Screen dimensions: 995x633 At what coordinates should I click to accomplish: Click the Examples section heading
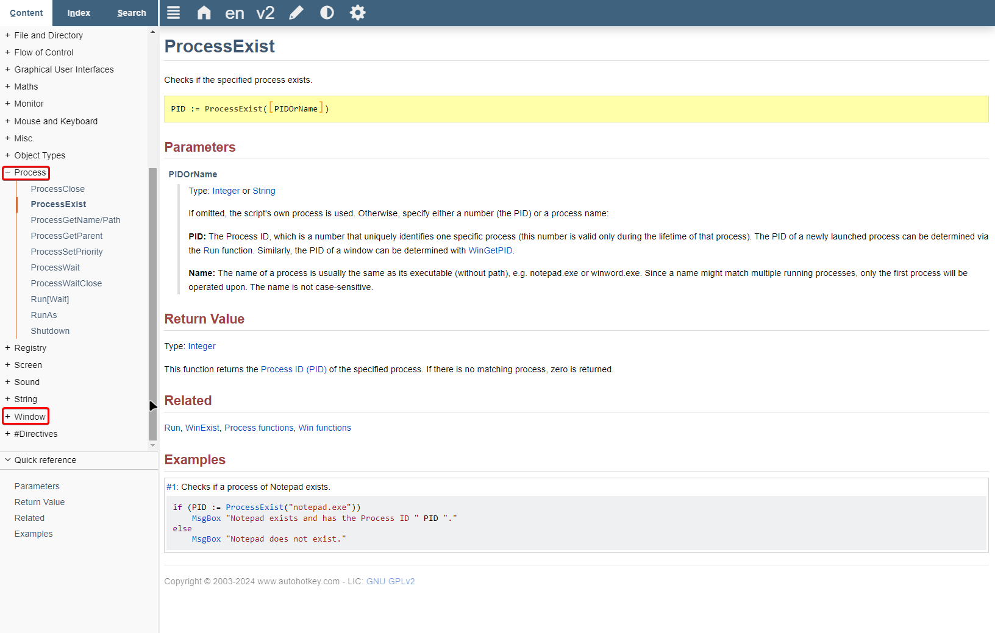click(195, 459)
